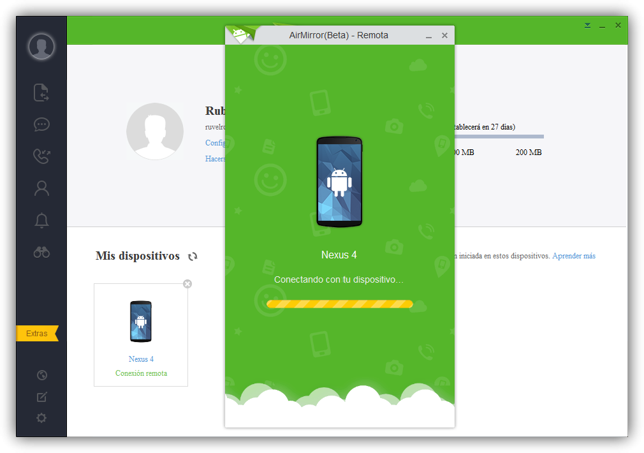Minimize the AirMirror remote window
Image resolution: width=644 pixels, height=453 pixels.
[x=428, y=36]
